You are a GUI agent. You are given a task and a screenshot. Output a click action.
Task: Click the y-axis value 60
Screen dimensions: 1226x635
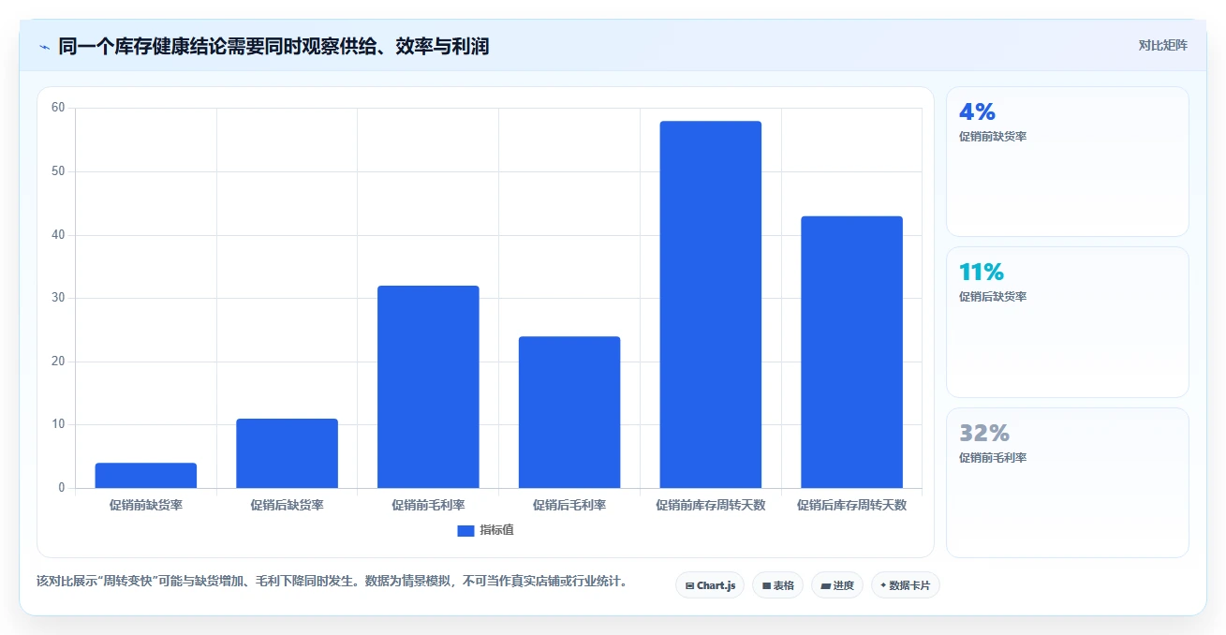click(x=58, y=108)
